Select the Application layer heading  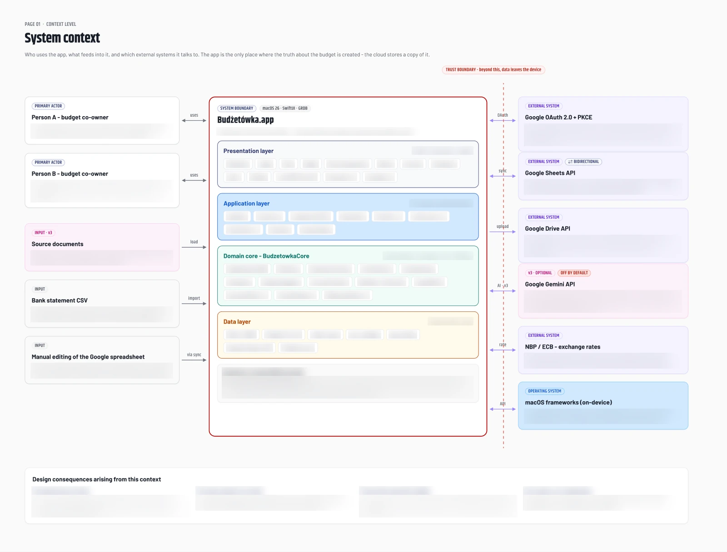click(247, 204)
